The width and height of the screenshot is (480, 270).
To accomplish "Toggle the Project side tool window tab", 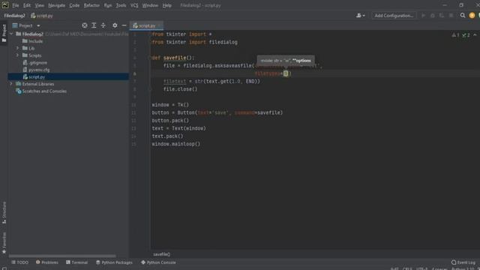I will click(4, 33).
